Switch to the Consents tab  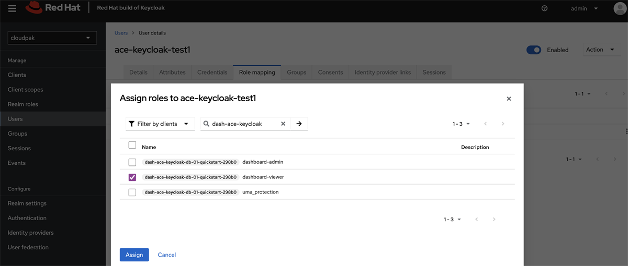pyautogui.click(x=330, y=72)
